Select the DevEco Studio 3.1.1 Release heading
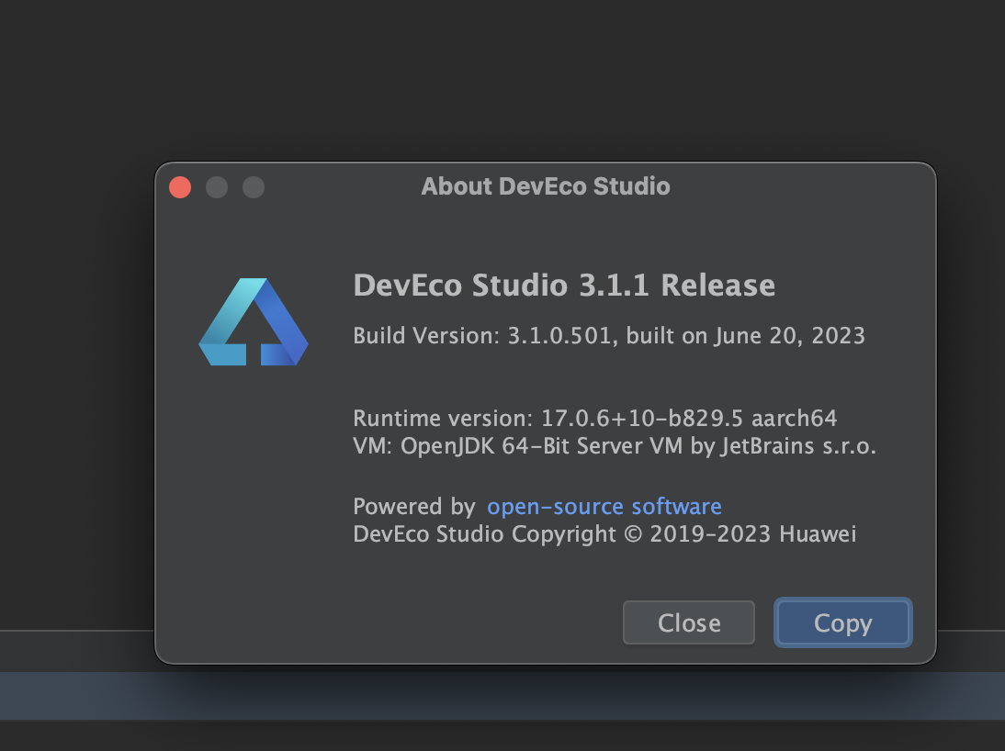 tap(564, 286)
